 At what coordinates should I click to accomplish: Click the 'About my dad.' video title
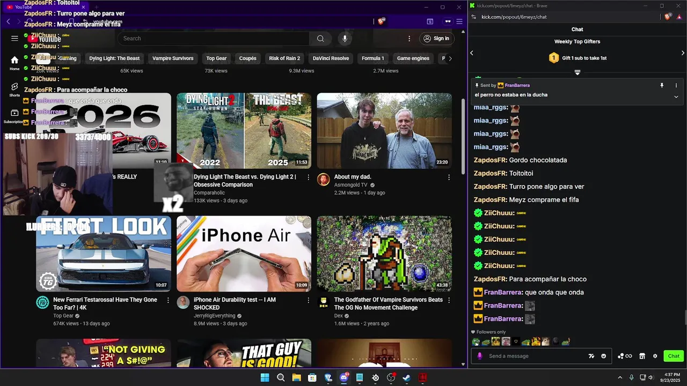point(353,177)
